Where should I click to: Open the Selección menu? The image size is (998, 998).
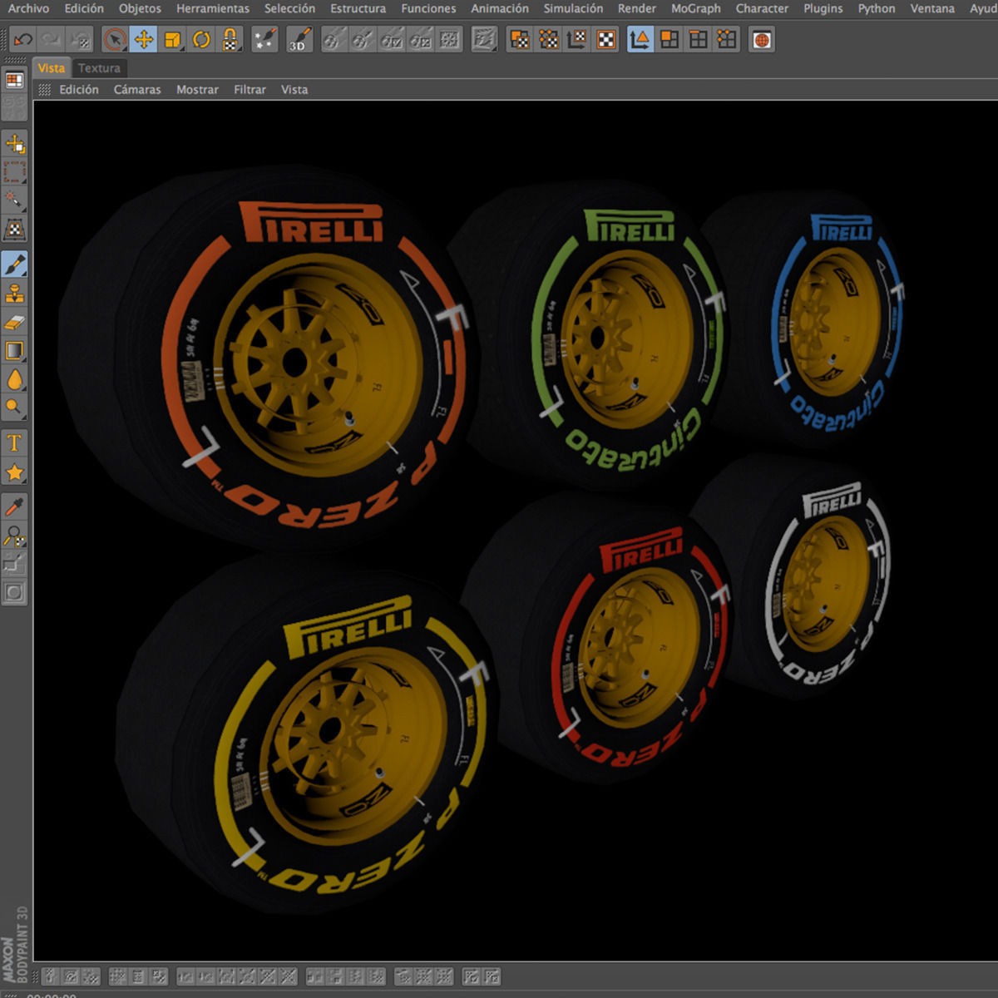[289, 8]
